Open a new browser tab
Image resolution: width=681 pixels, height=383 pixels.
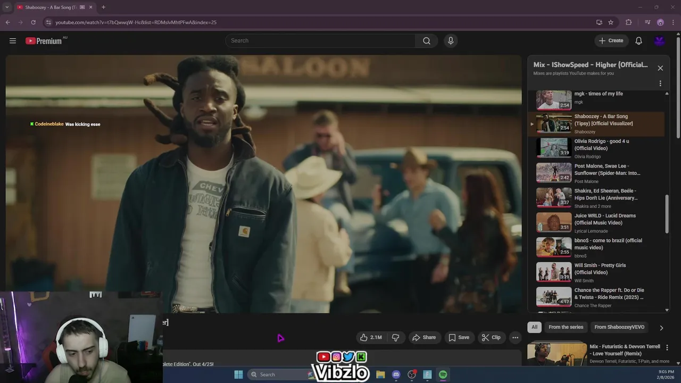pos(103,7)
